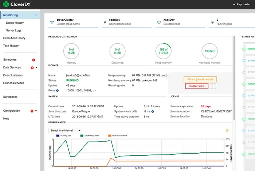Click the yellow icon above the performance chart

[x=228, y=130]
